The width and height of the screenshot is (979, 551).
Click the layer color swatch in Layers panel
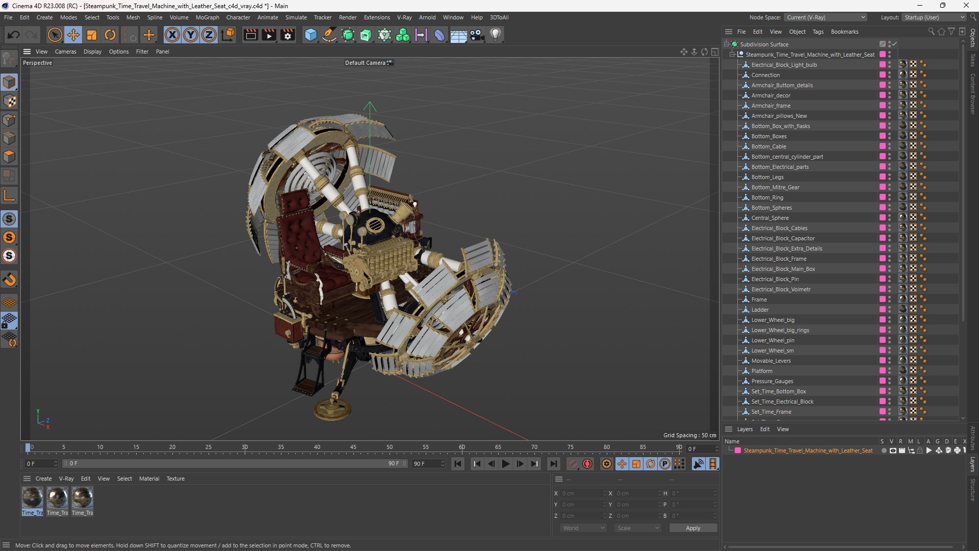point(737,450)
